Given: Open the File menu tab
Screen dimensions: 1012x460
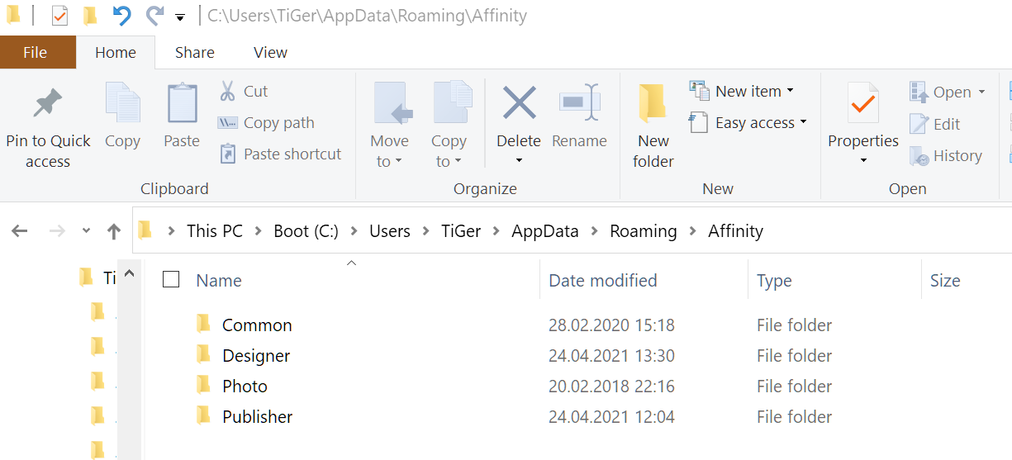Looking at the screenshot, I should pyautogui.click(x=35, y=53).
